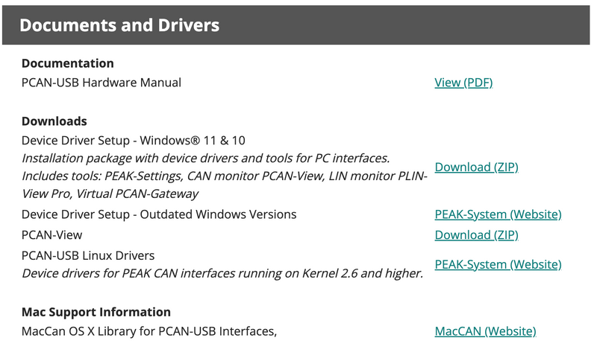
Task: Open PEAK-System website link for outdated Windows versions
Action: tap(498, 214)
